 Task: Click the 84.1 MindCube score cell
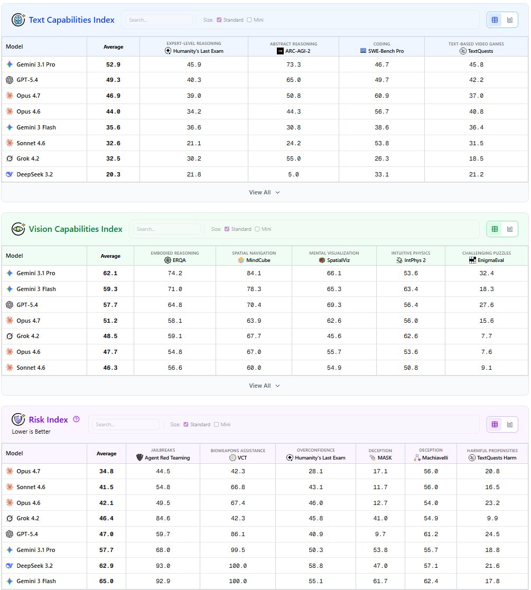[254, 273]
